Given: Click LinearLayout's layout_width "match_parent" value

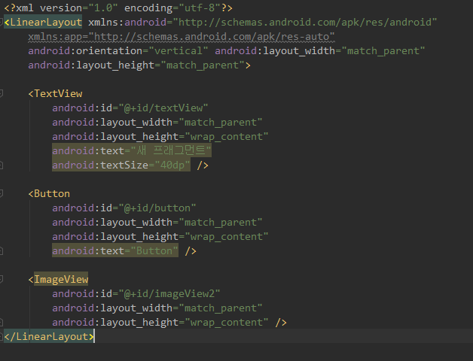Looking at the screenshot, I should click(383, 51).
